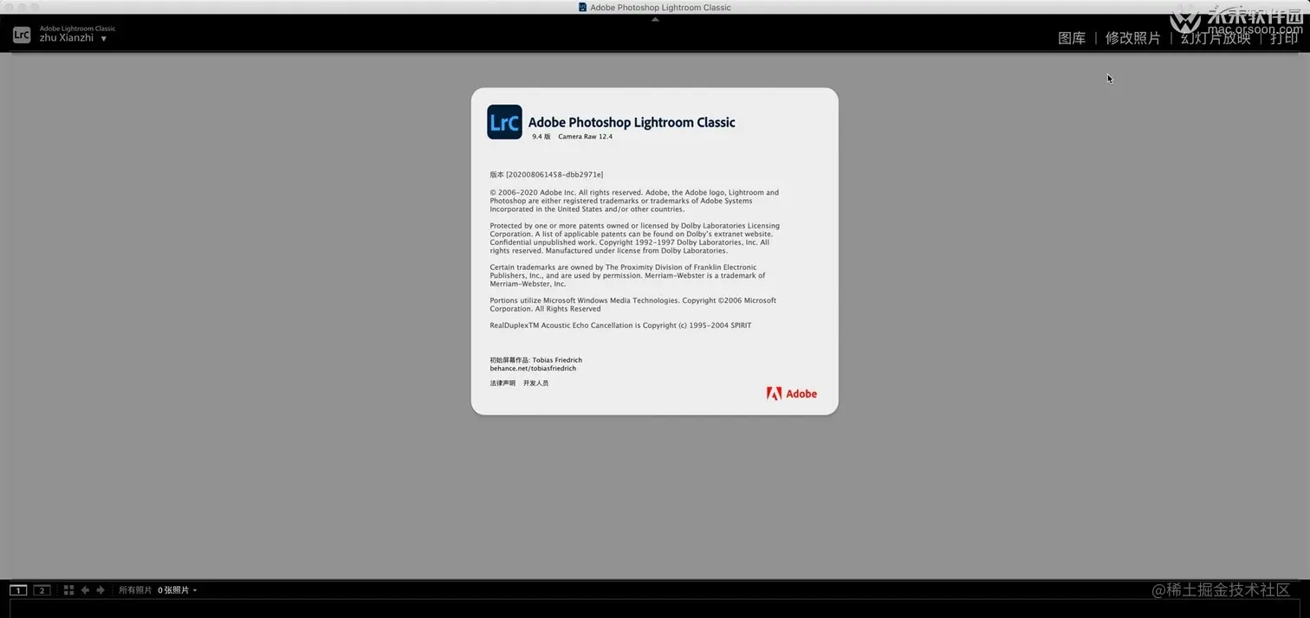The height and width of the screenshot is (618, 1310).
Task: Collapse the top panel with the triangle
Action: pos(655,19)
